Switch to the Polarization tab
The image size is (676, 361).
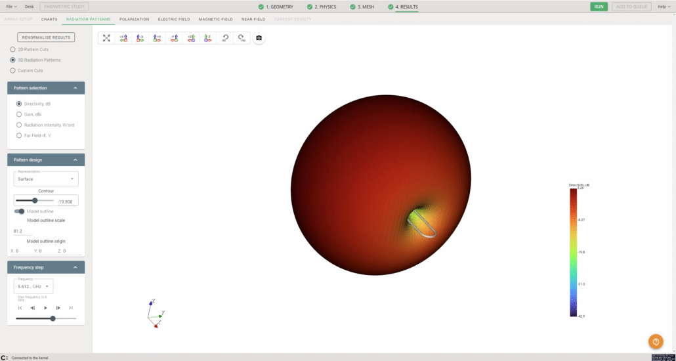pos(134,19)
